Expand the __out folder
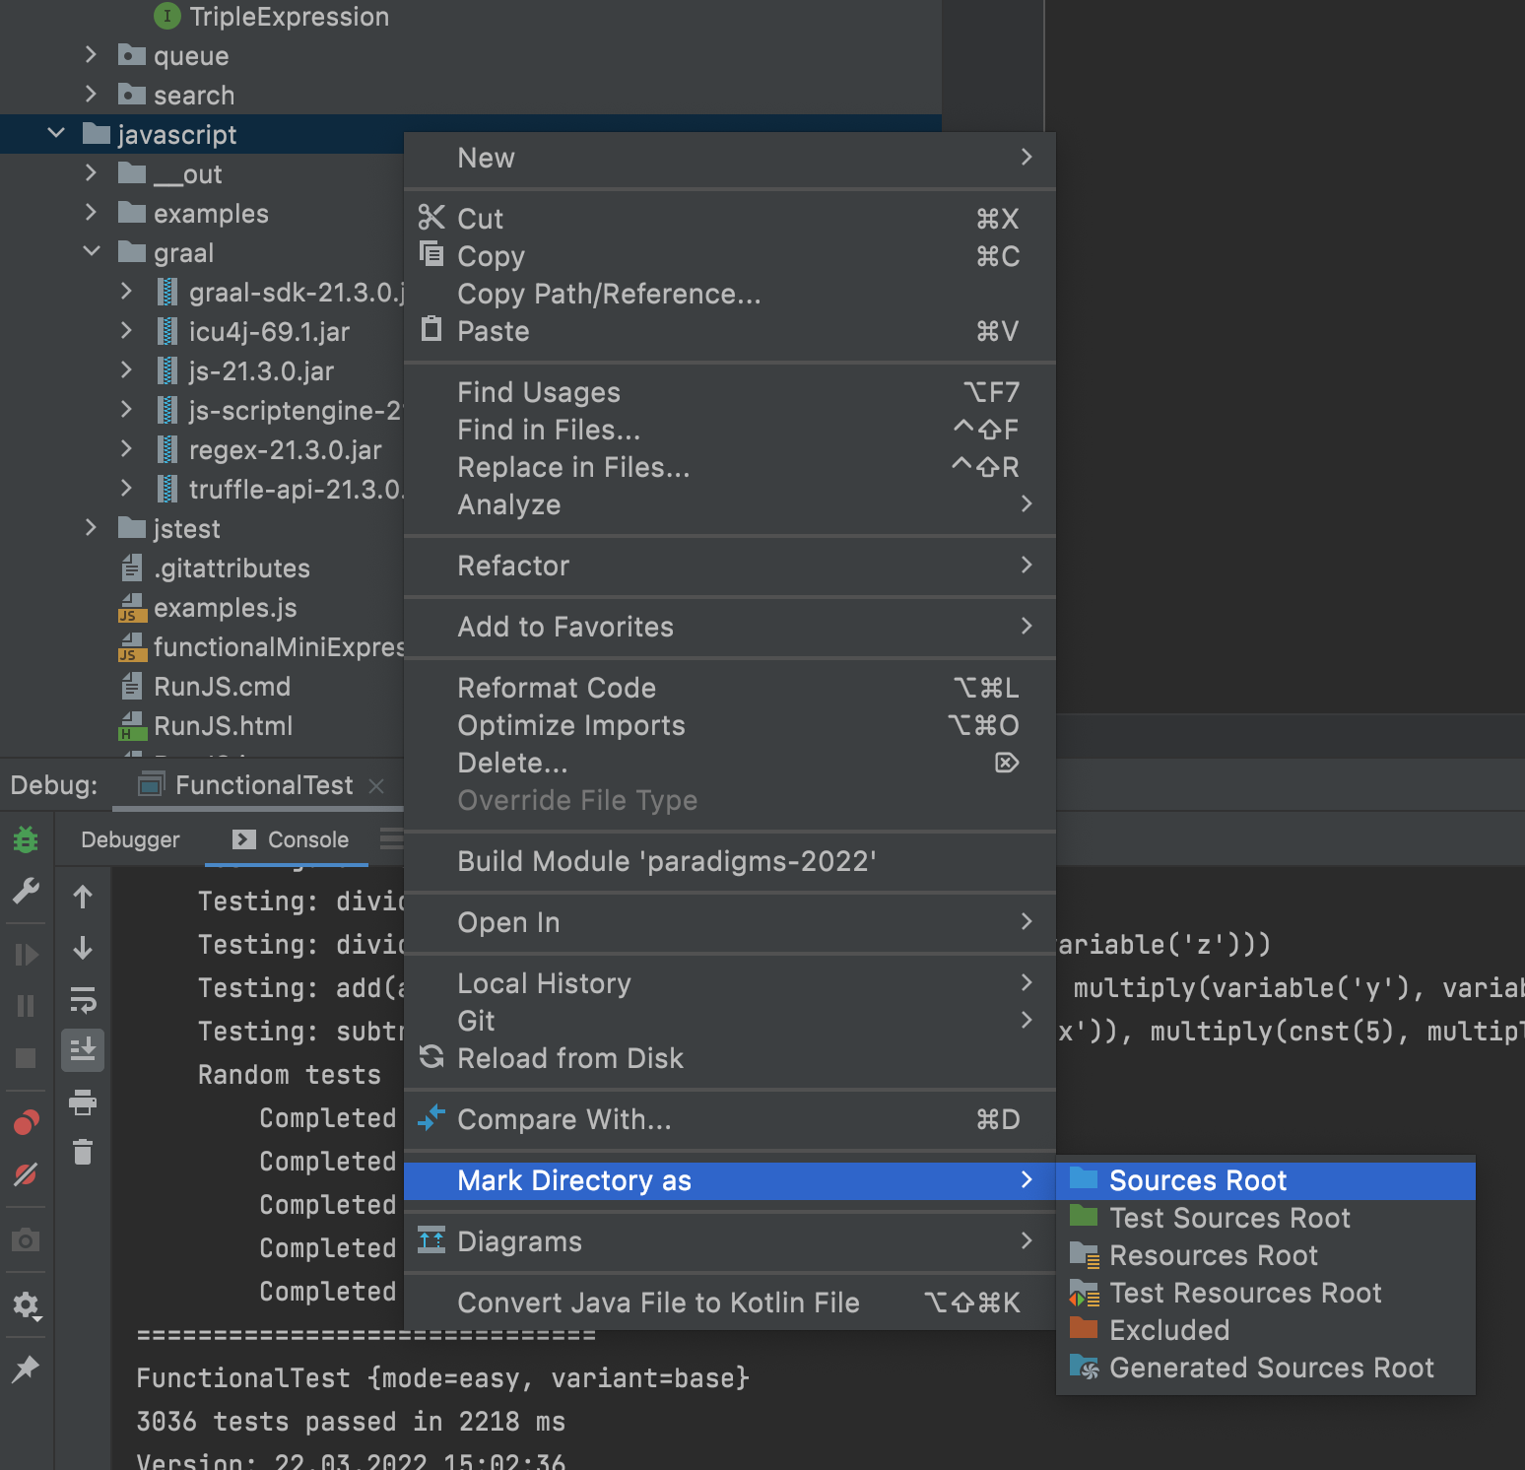1525x1470 pixels. click(91, 172)
